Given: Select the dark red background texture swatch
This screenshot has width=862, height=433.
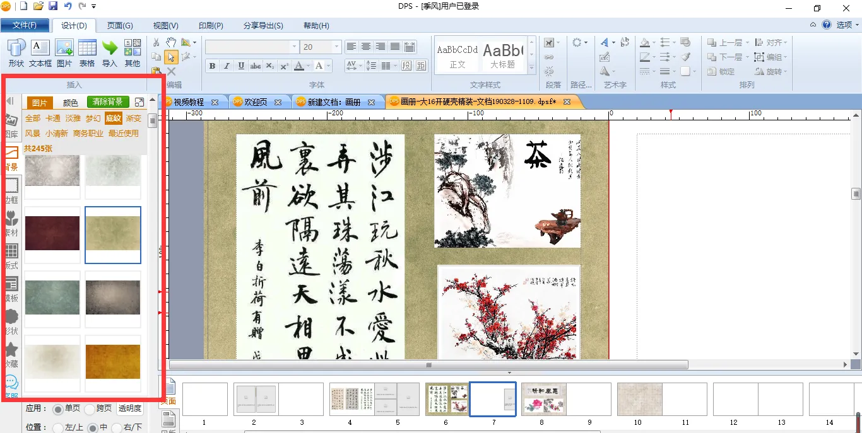Looking at the screenshot, I should tap(52, 233).
